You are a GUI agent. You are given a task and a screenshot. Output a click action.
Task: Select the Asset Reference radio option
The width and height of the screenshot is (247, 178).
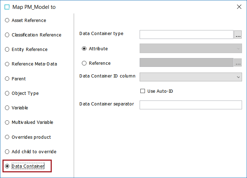[x=7, y=21]
